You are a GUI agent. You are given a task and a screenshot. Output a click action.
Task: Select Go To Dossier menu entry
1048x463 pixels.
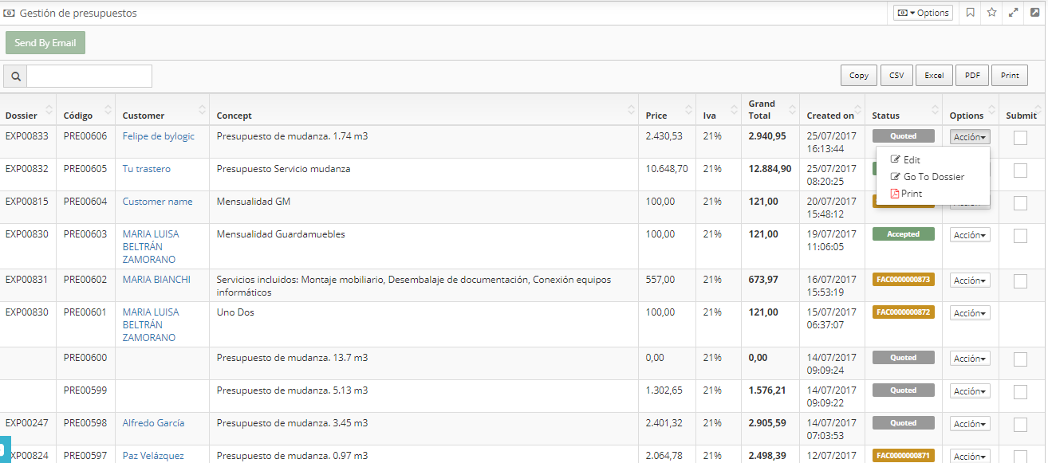(x=933, y=177)
